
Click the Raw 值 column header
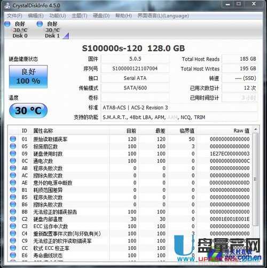225,131
